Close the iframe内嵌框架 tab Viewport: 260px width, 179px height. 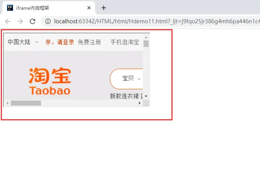89,8
